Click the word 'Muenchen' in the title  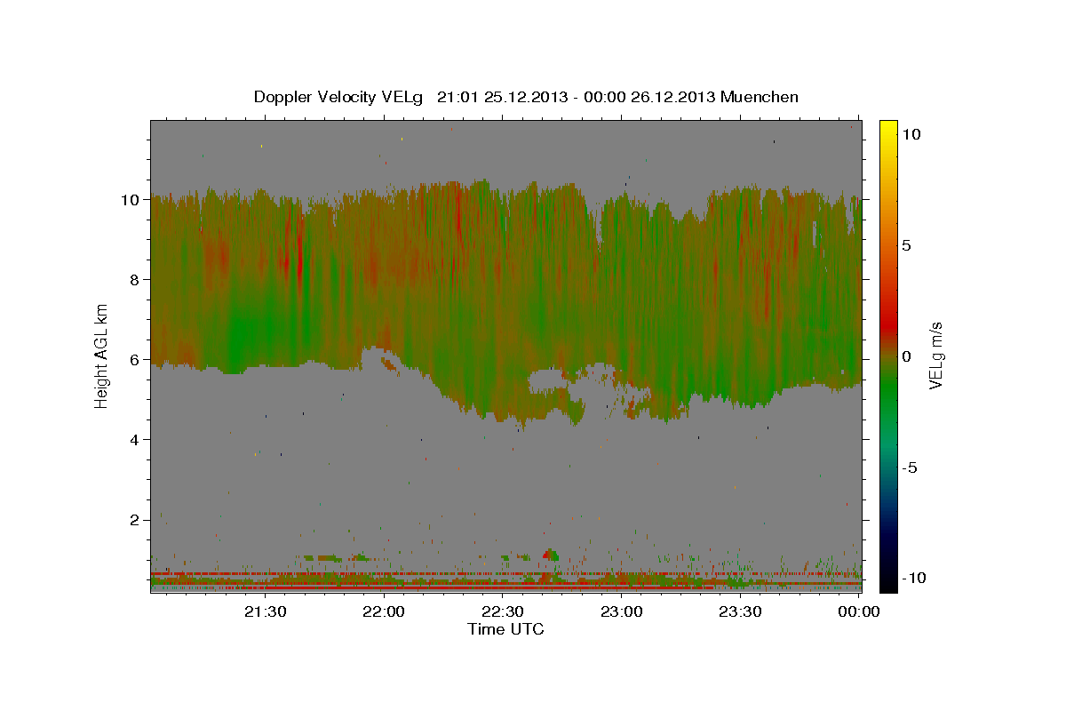760,97
